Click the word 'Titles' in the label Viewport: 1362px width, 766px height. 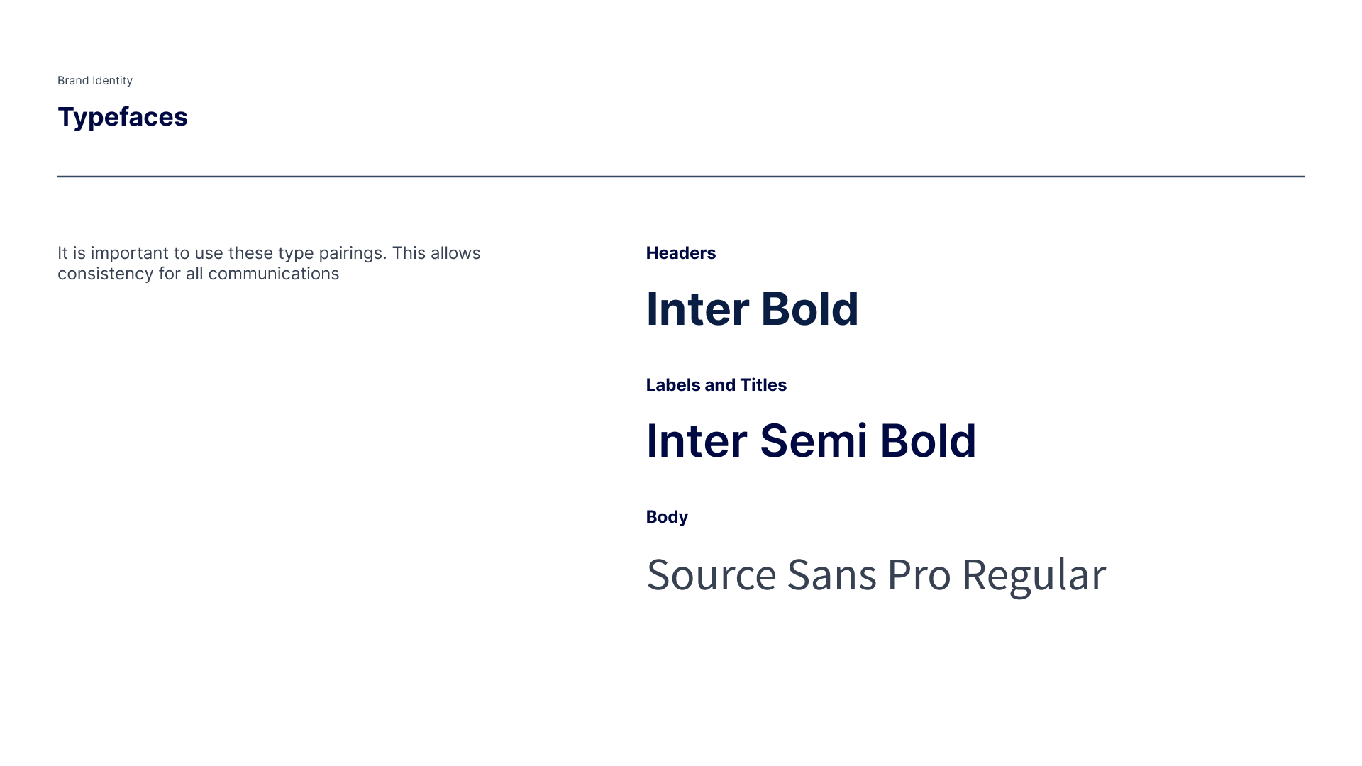[x=763, y=385]
